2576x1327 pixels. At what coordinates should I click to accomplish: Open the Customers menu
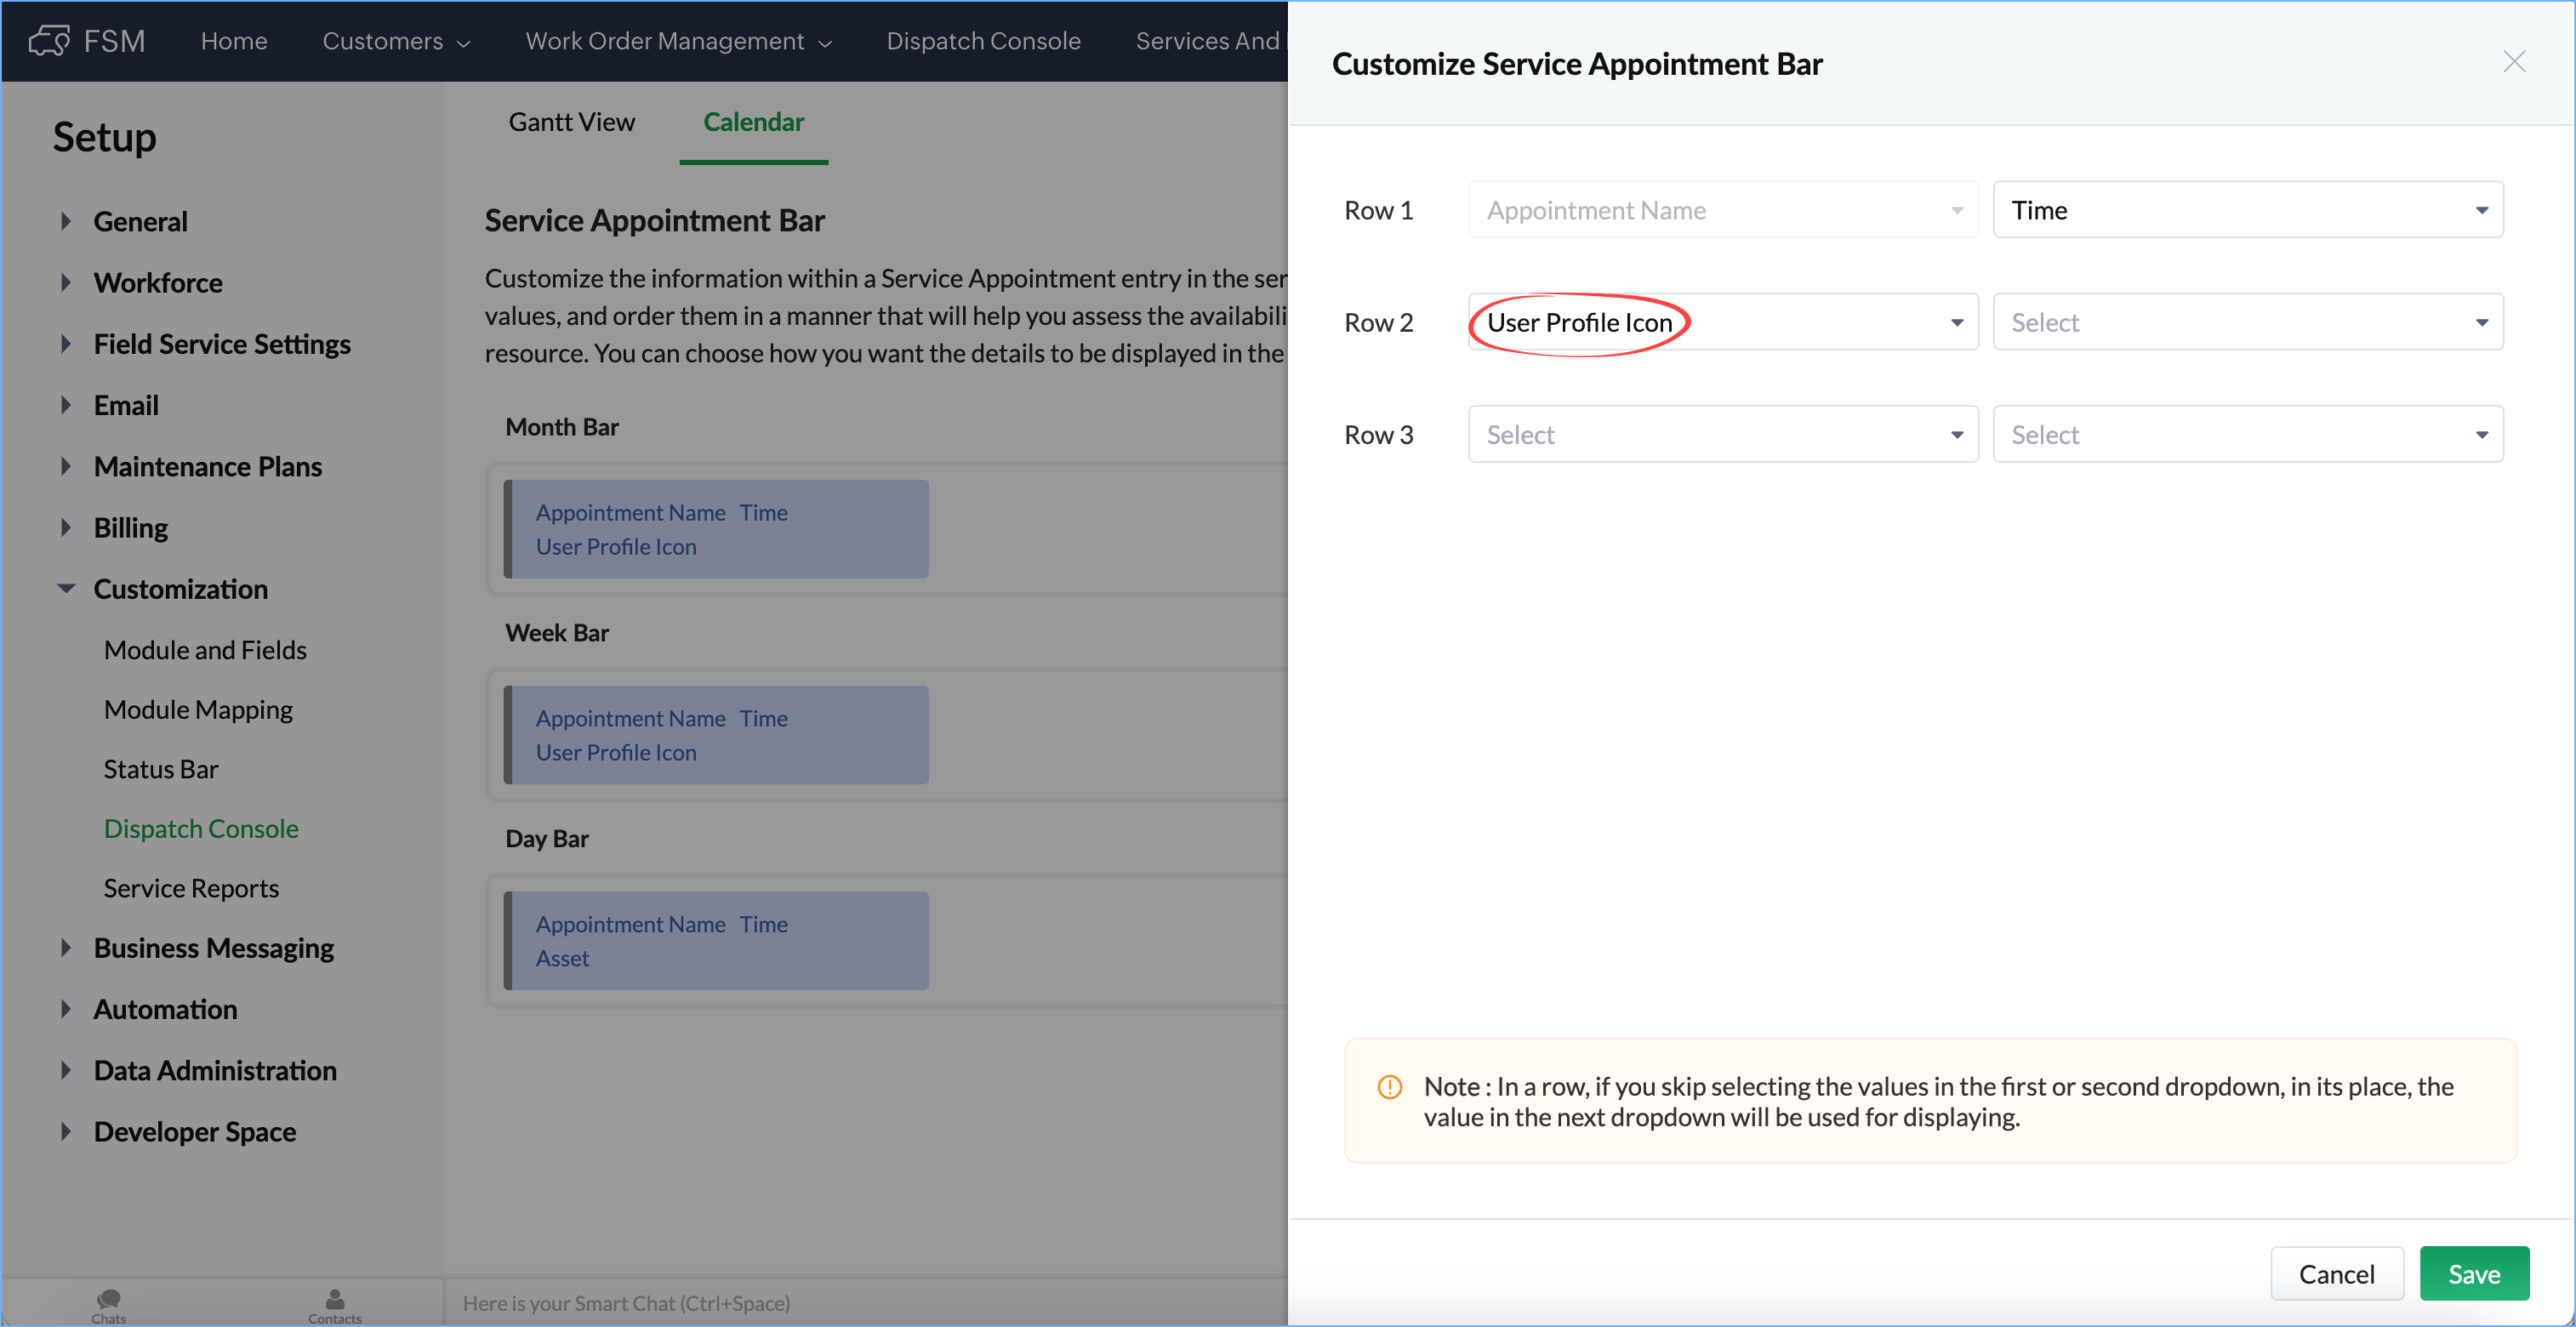pos(395,41)
